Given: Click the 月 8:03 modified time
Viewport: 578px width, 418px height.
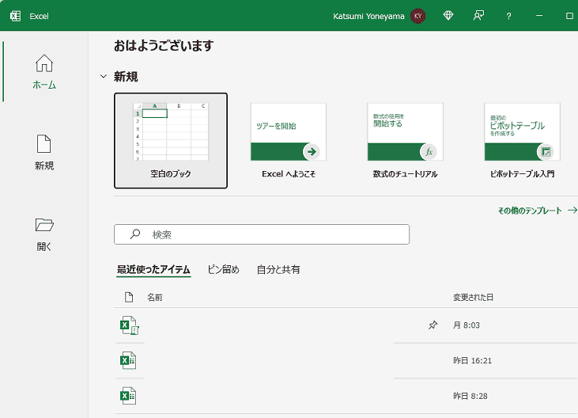Looking at the screenshot, I should click(x=467, y=325).
